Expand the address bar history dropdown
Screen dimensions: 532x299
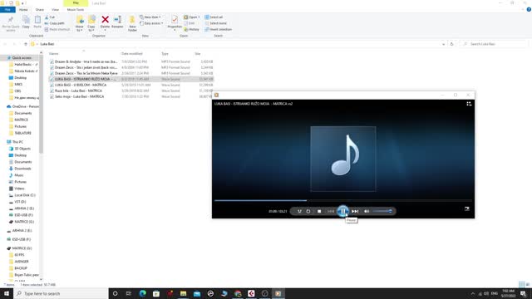coord(443,44)
